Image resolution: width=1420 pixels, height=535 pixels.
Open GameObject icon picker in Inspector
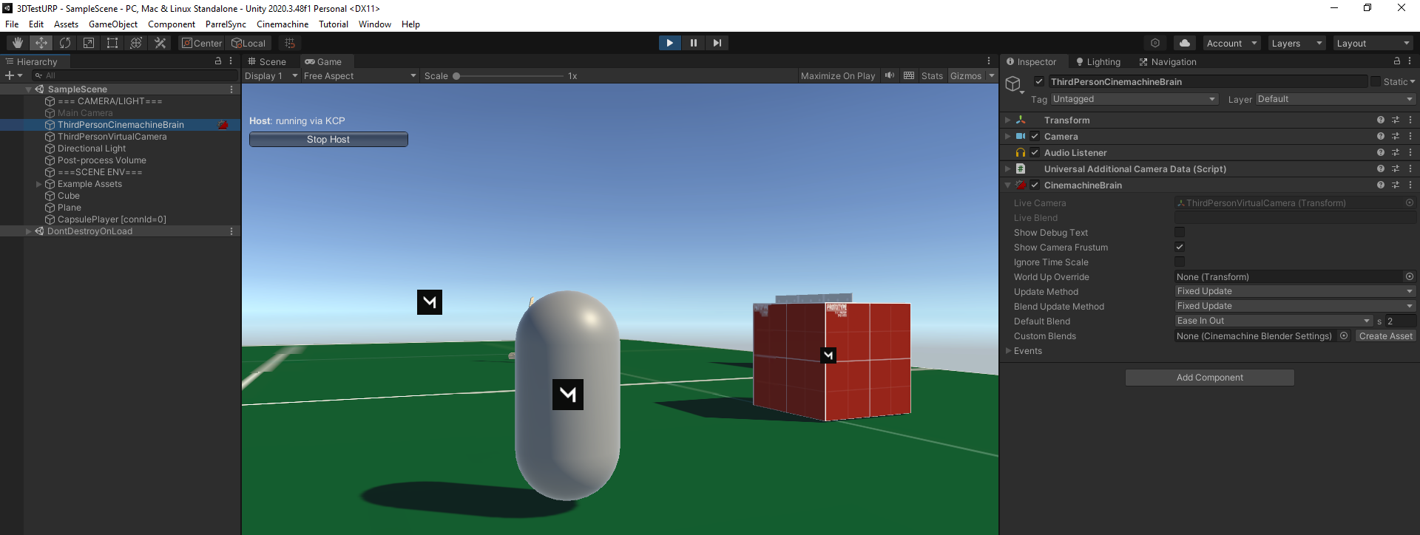tap(1014, 85)
